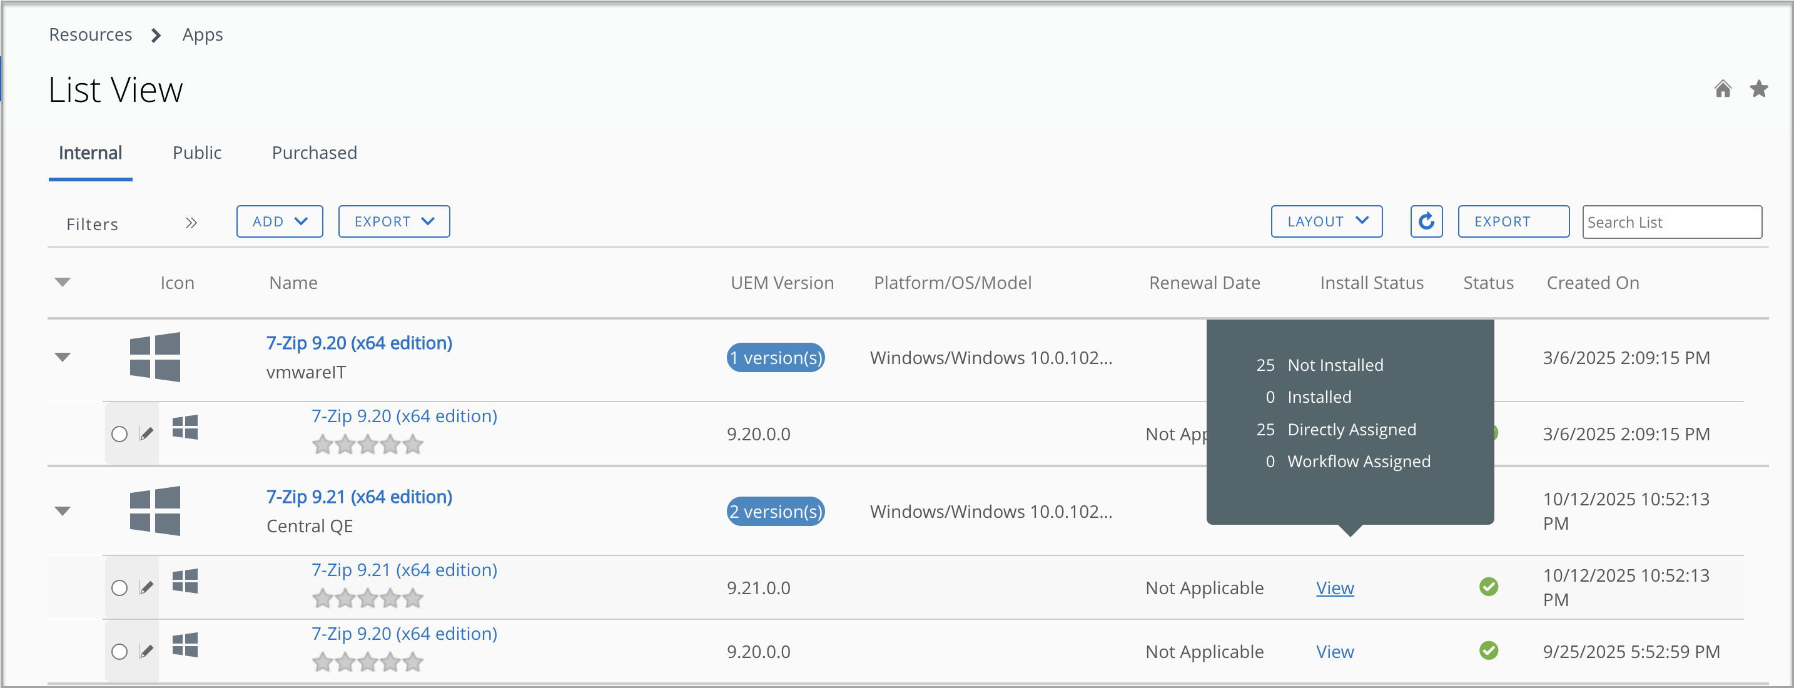Click star rating under 7-Zip 9.21 version row
Viewport: 1794px width, 688px height.
pos(368,598)
